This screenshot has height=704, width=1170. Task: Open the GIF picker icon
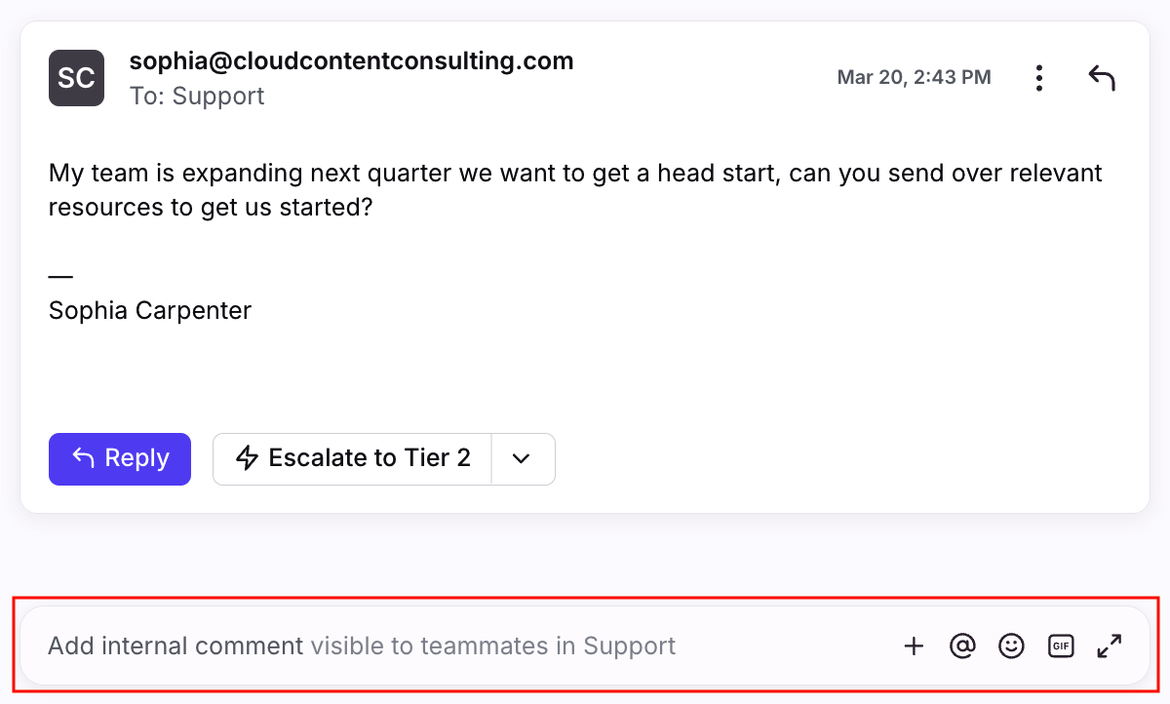point(1060,645)
